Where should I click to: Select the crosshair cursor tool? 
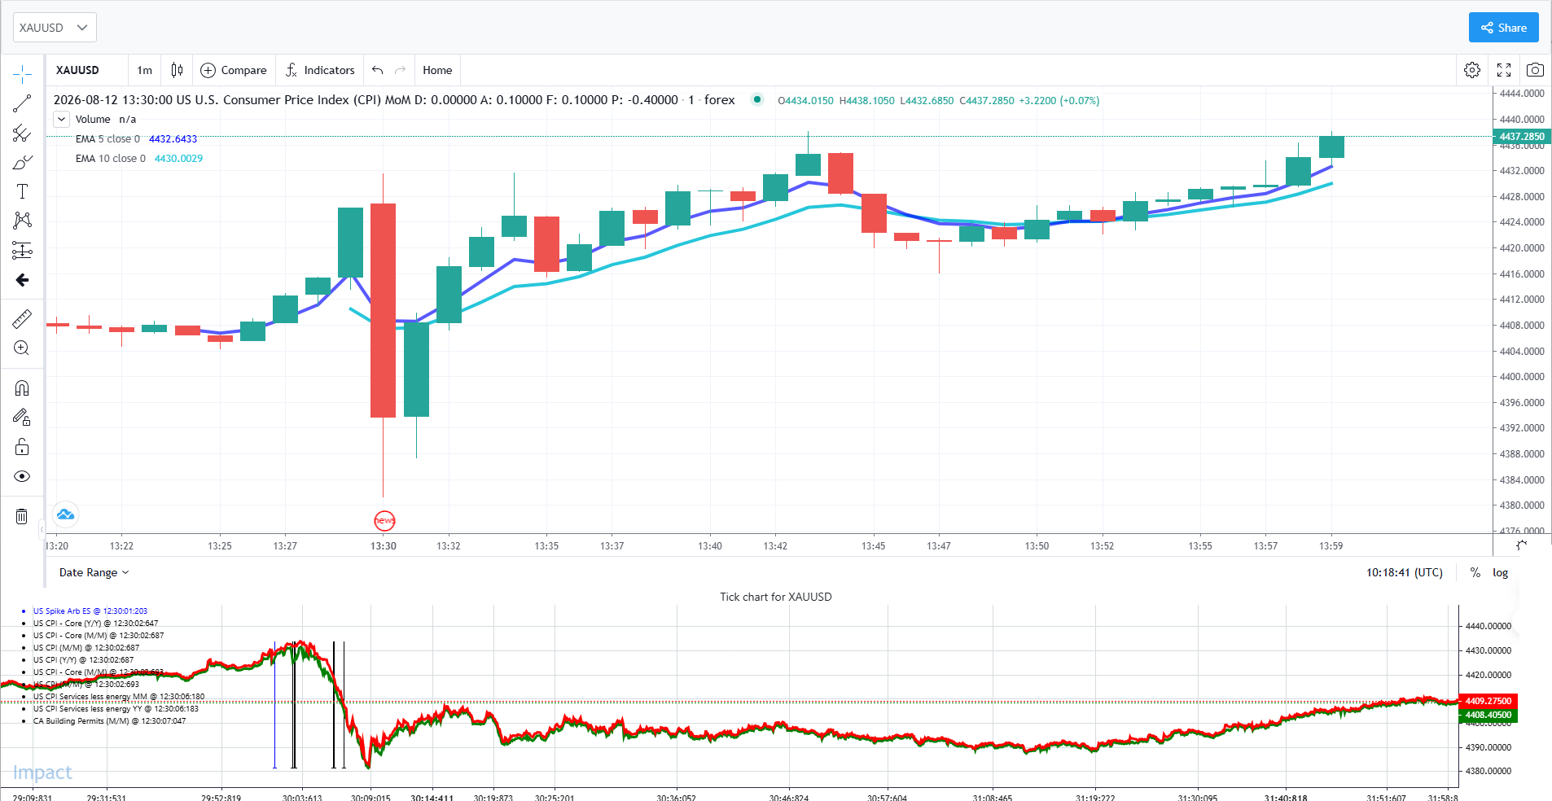[x=22, y=75]
